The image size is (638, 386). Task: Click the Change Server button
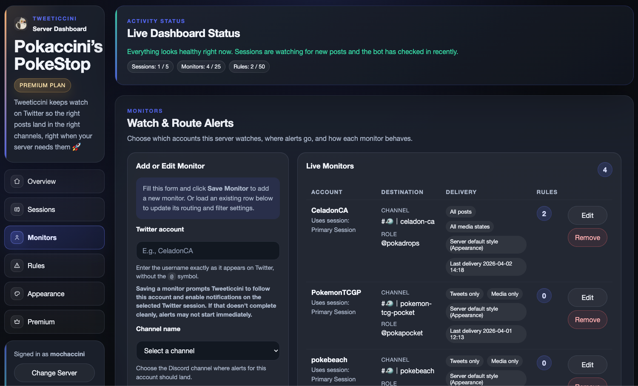(54, 373)
